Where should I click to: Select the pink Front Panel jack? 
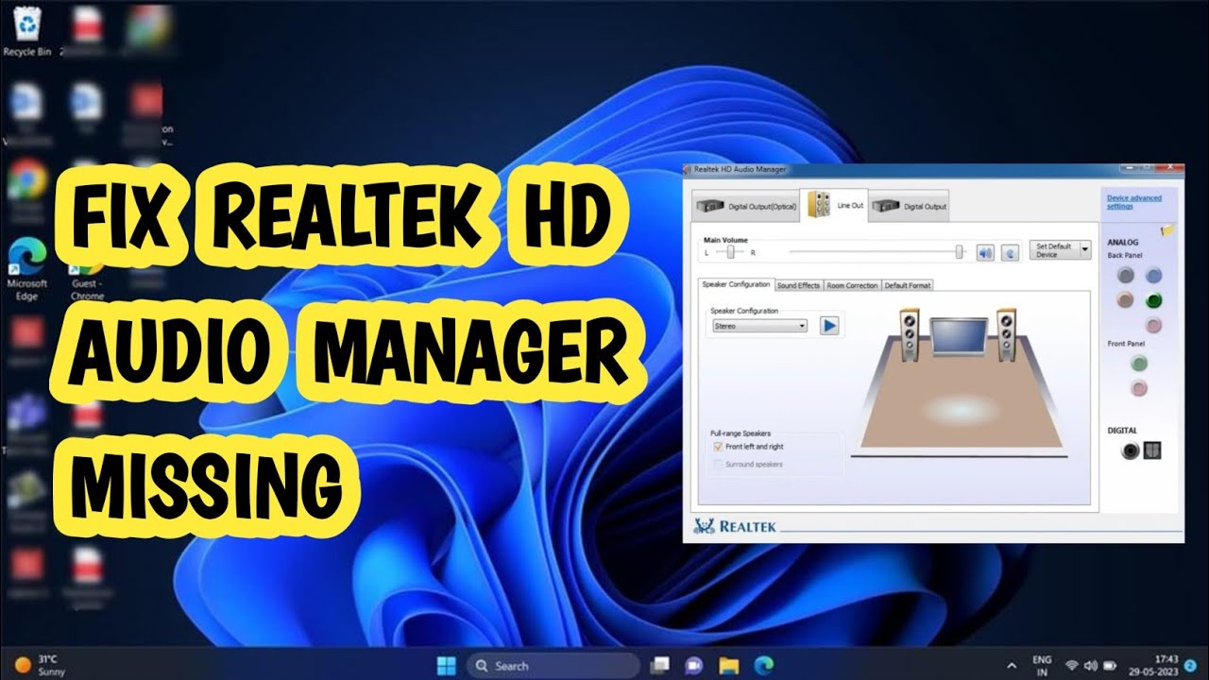point(1139,387)
